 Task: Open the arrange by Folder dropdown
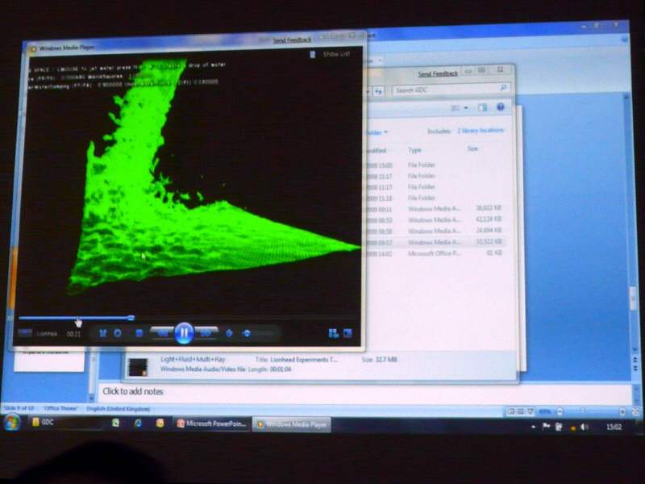377,132
